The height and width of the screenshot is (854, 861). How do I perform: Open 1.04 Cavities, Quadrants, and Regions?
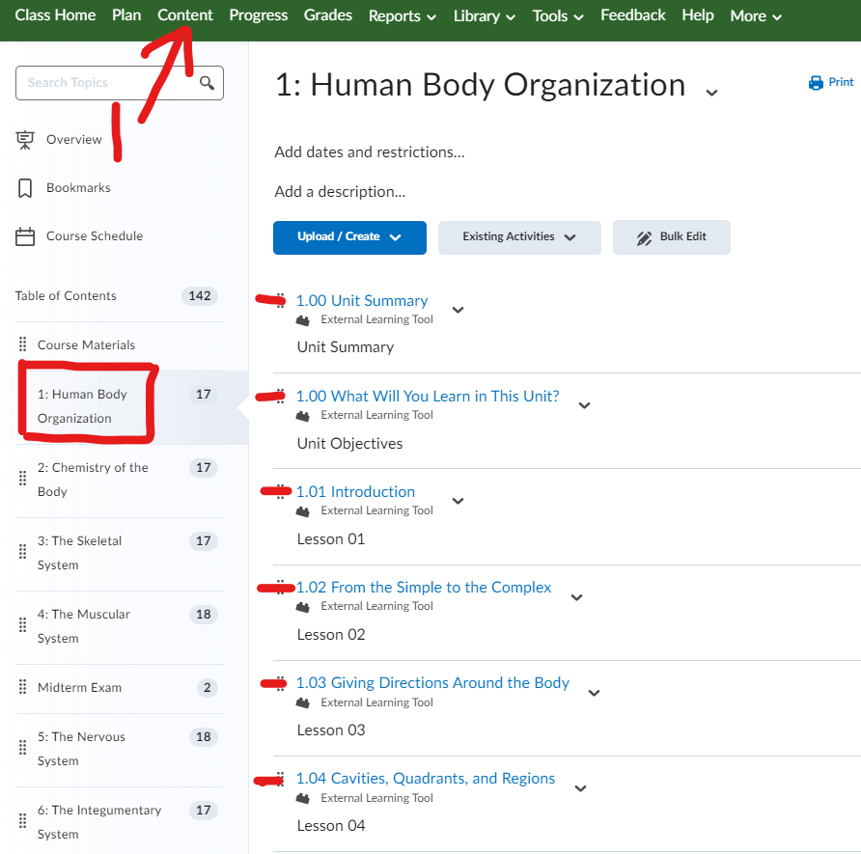pyautogui.click(x=426, y=779)
